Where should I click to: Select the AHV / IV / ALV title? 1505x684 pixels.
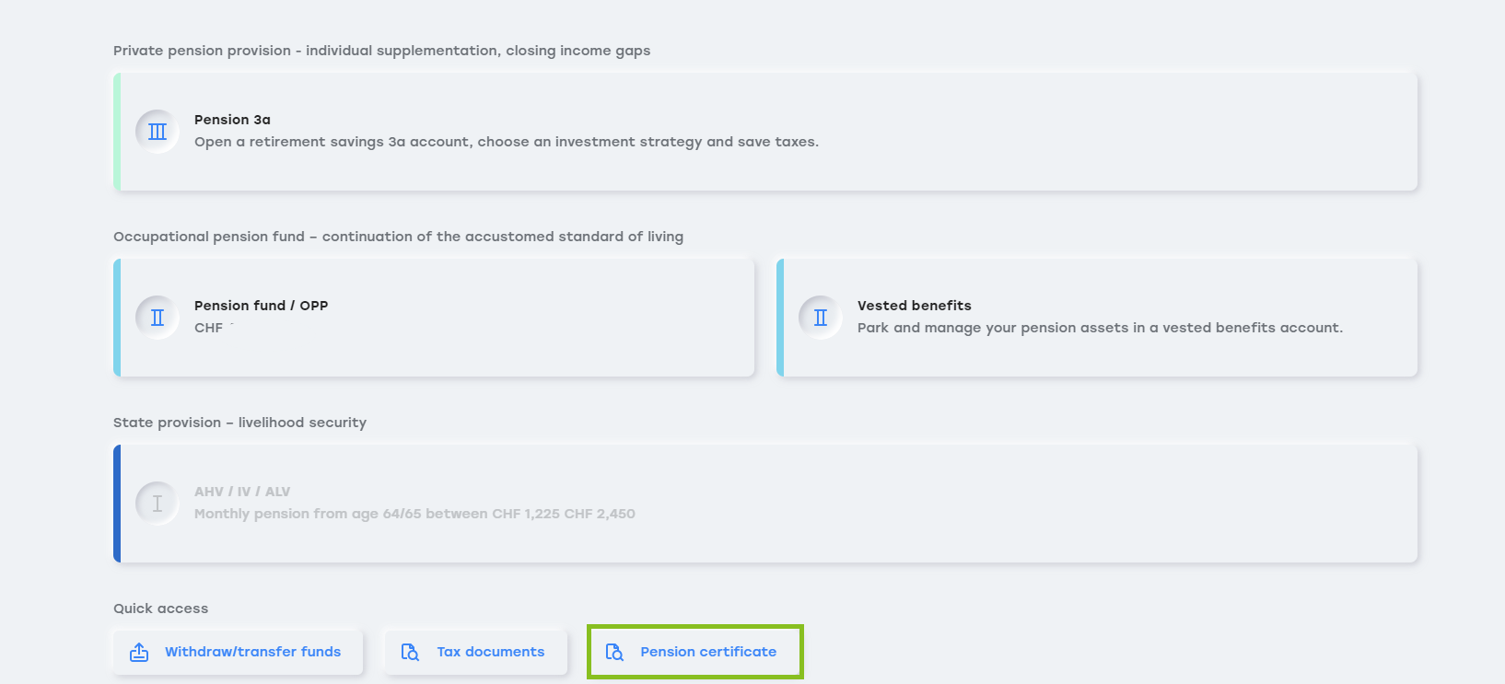[x=242, y=492]
